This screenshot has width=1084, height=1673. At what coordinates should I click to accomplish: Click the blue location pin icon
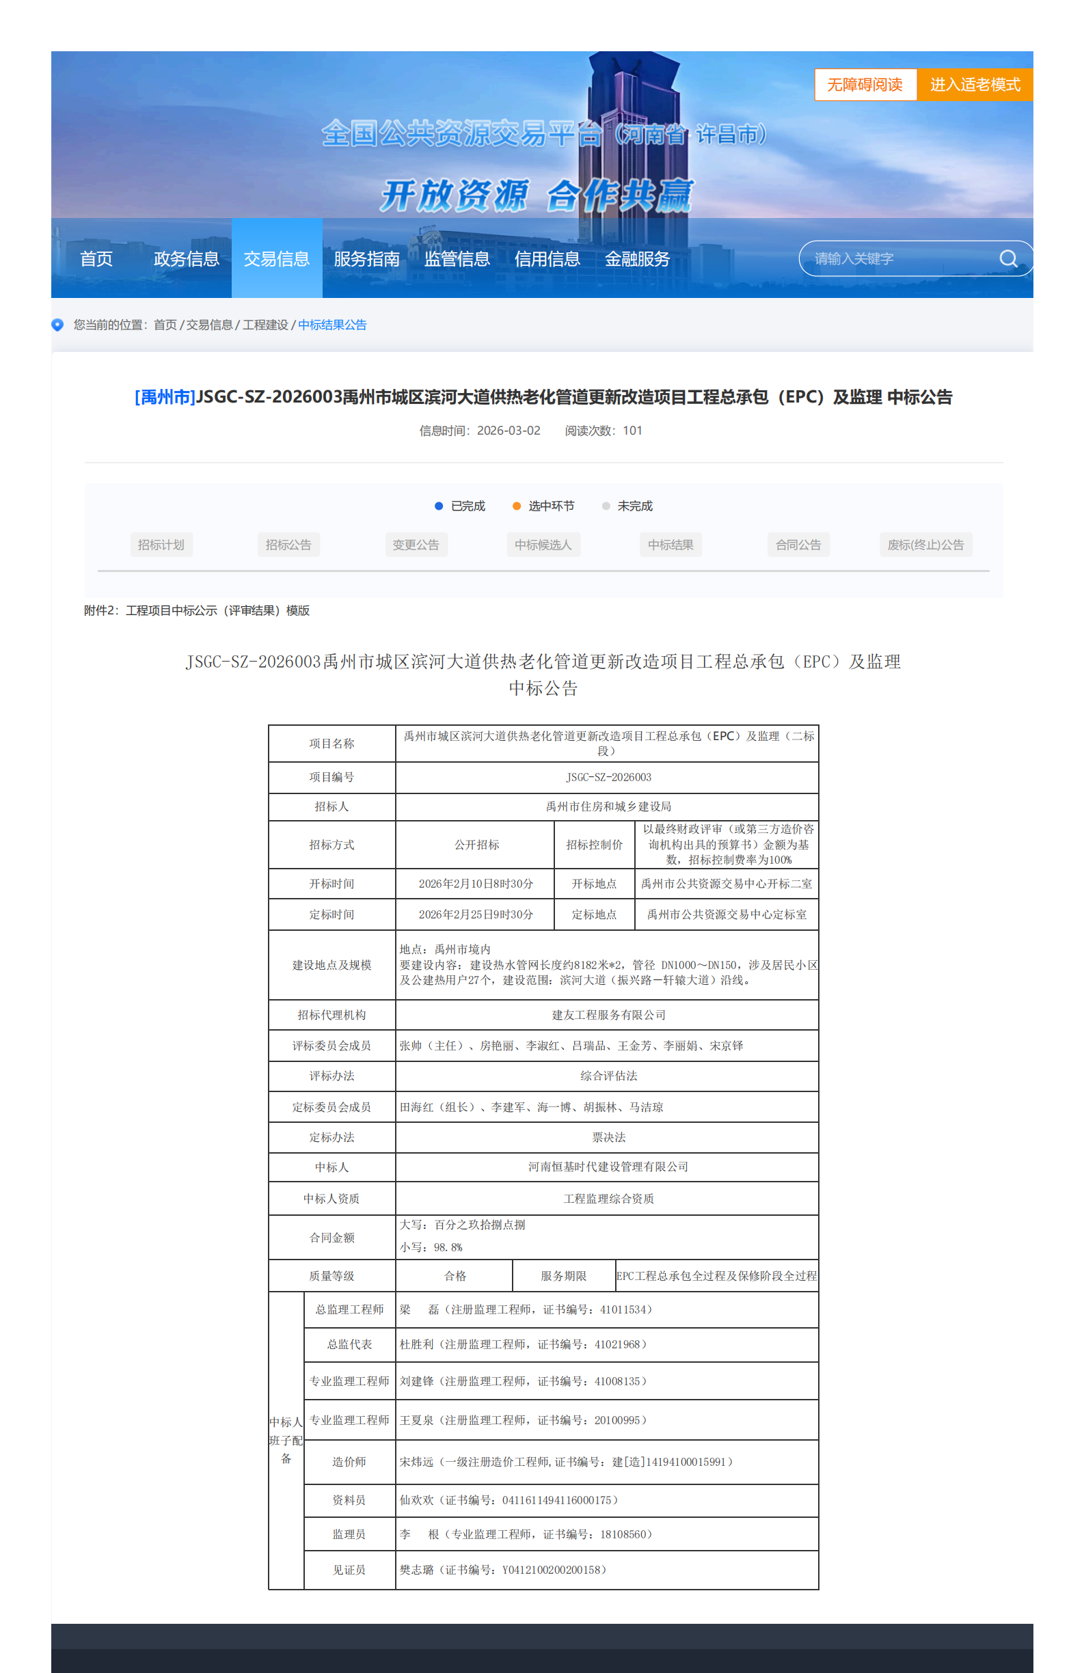coord(57,325)
